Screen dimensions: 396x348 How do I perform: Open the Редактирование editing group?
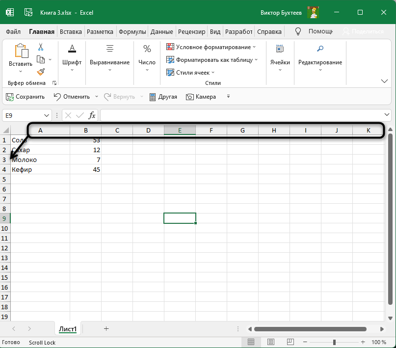(320, 58)
